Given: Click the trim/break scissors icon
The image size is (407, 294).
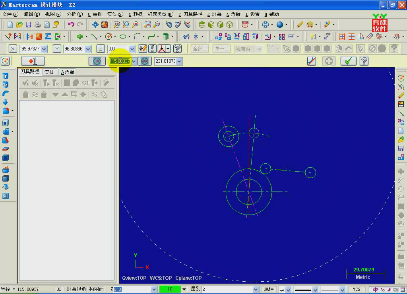Looking at the screenshot, I should pos(186,37).
